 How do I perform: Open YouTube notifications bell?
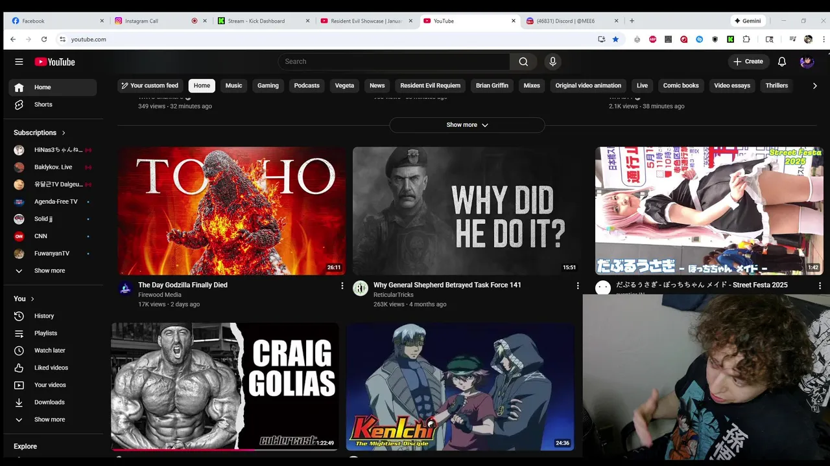[782, 61]
